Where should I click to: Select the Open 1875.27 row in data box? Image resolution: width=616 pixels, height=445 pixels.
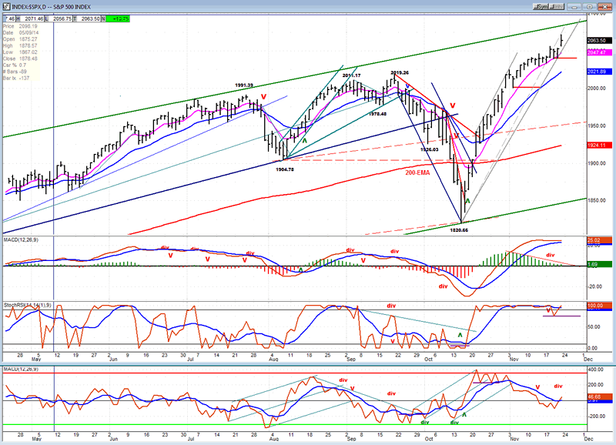coord(21,39)
